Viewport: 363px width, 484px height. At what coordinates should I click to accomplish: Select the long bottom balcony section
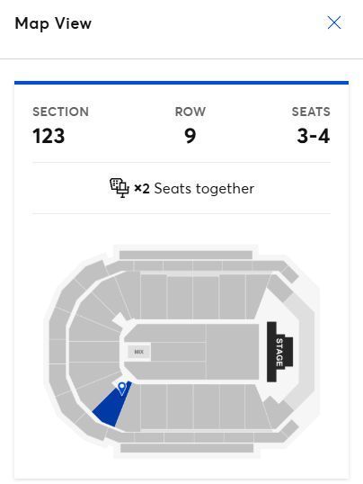pos(187,448)
